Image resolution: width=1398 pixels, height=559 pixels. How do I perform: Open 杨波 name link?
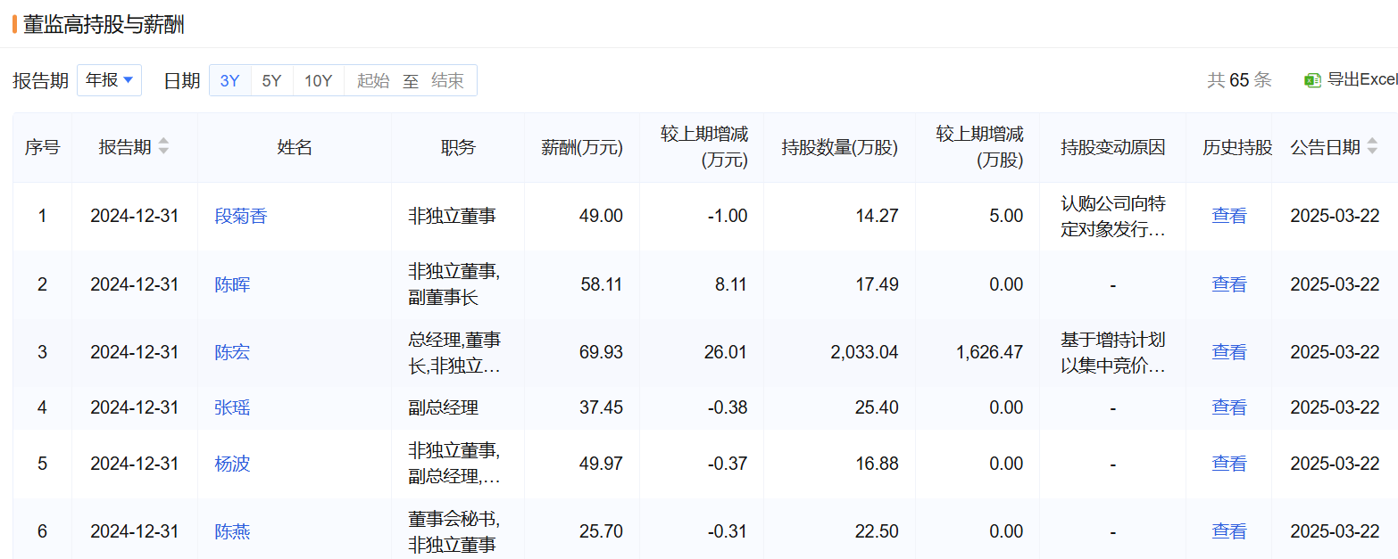[232, 464]
